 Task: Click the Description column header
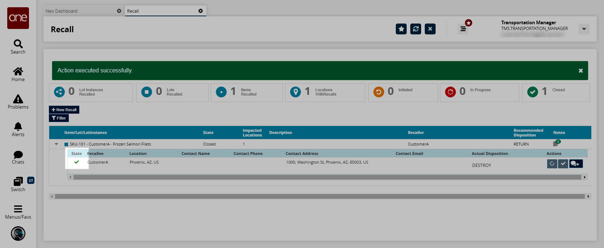(281, 133)
